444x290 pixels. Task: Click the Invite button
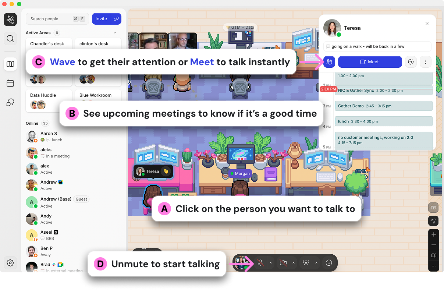tap(101, 18)
